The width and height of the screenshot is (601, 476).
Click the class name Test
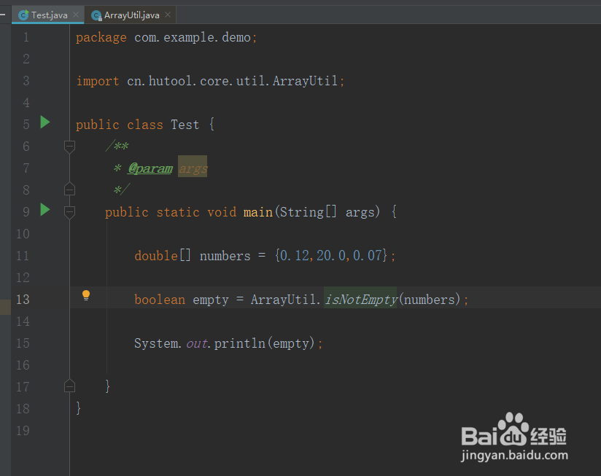[x=185, y=125]
